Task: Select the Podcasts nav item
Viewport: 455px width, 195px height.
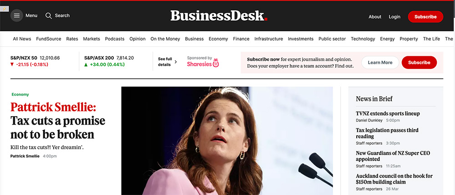Action: (x=115, y=39)
